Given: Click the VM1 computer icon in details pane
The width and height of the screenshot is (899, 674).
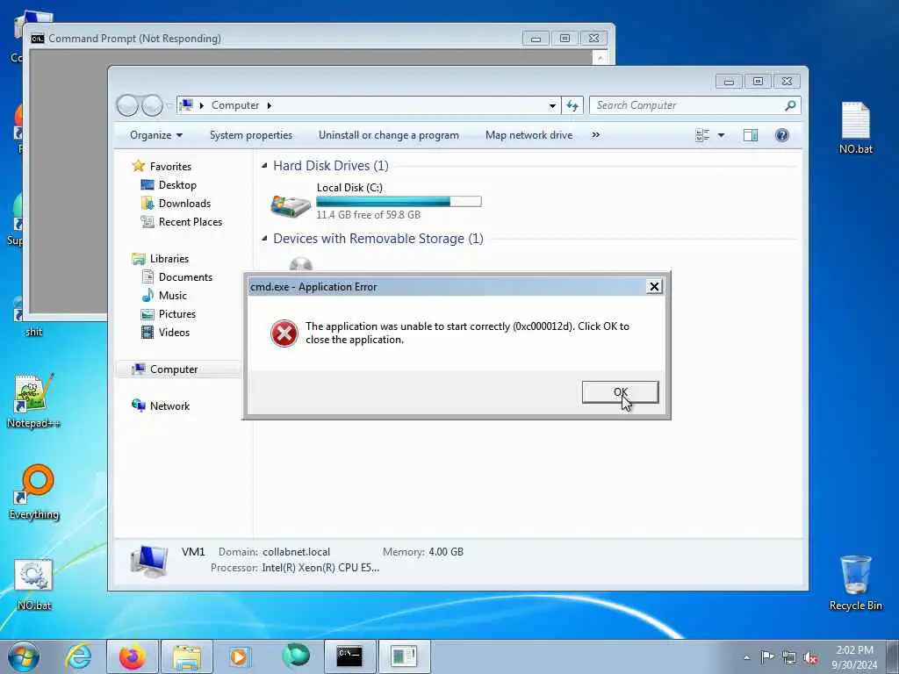Looking at the screenshot, I should tap(149, 561).
